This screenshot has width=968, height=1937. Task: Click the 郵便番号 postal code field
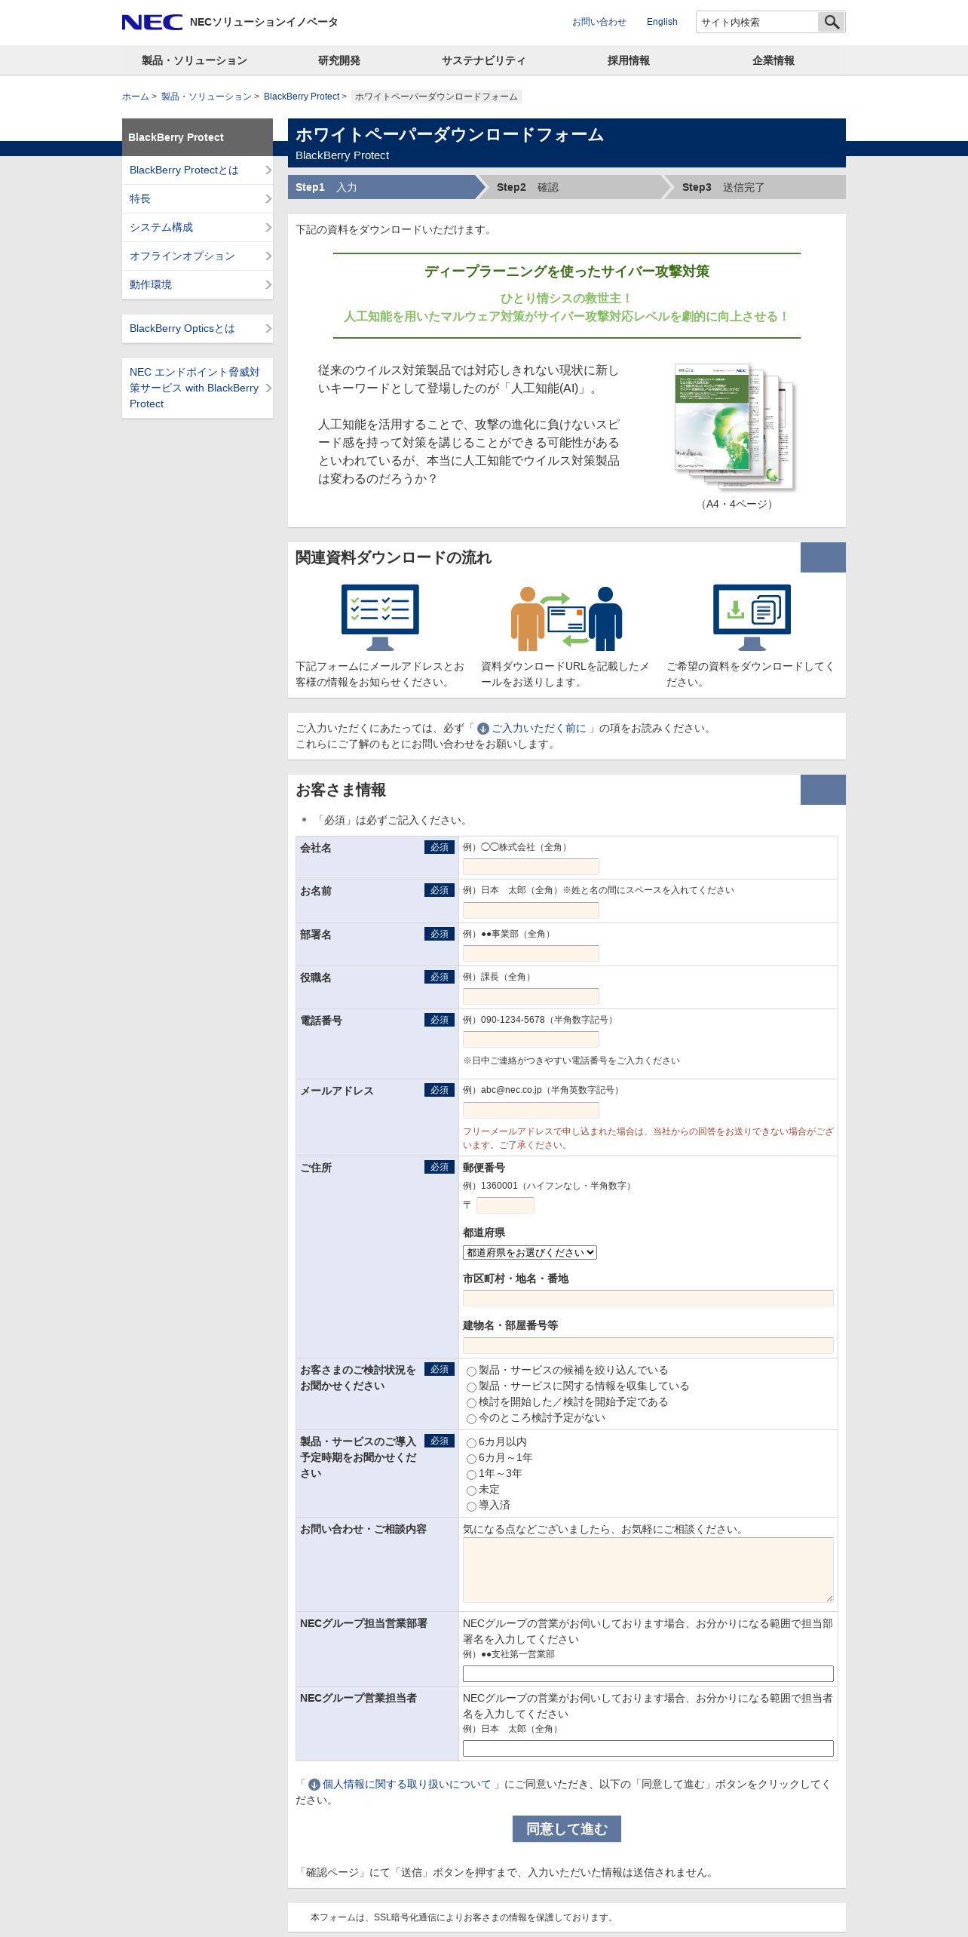(x=505, y=1205)
